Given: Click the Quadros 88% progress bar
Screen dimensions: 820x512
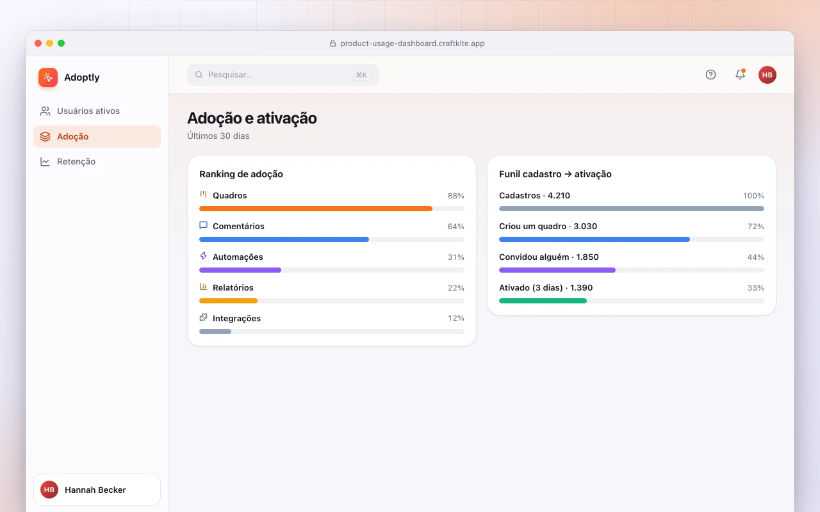Looking at the screenshot, I should [x=332, y=209].
